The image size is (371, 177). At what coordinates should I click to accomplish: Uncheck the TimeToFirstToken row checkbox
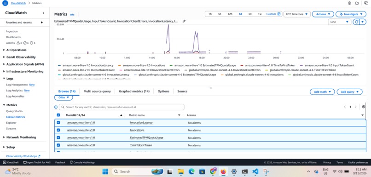click(x=58, y=145)
